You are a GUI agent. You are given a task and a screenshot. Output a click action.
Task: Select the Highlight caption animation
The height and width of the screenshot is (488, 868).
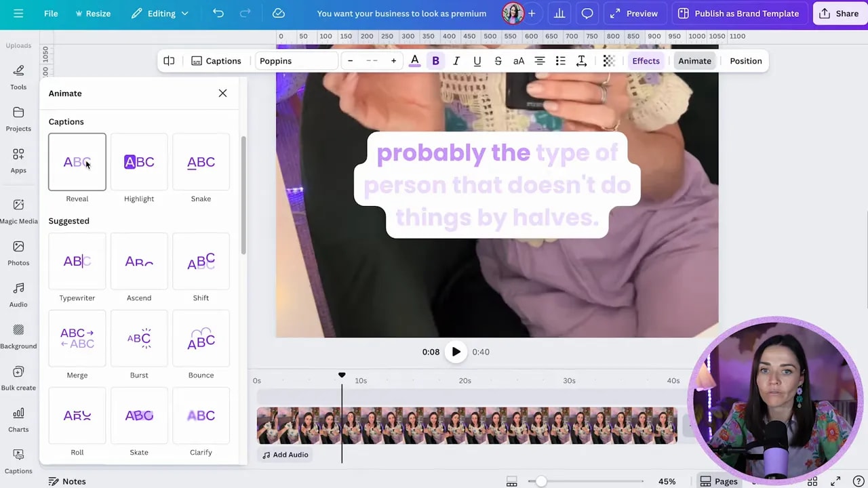pos(139,163)
